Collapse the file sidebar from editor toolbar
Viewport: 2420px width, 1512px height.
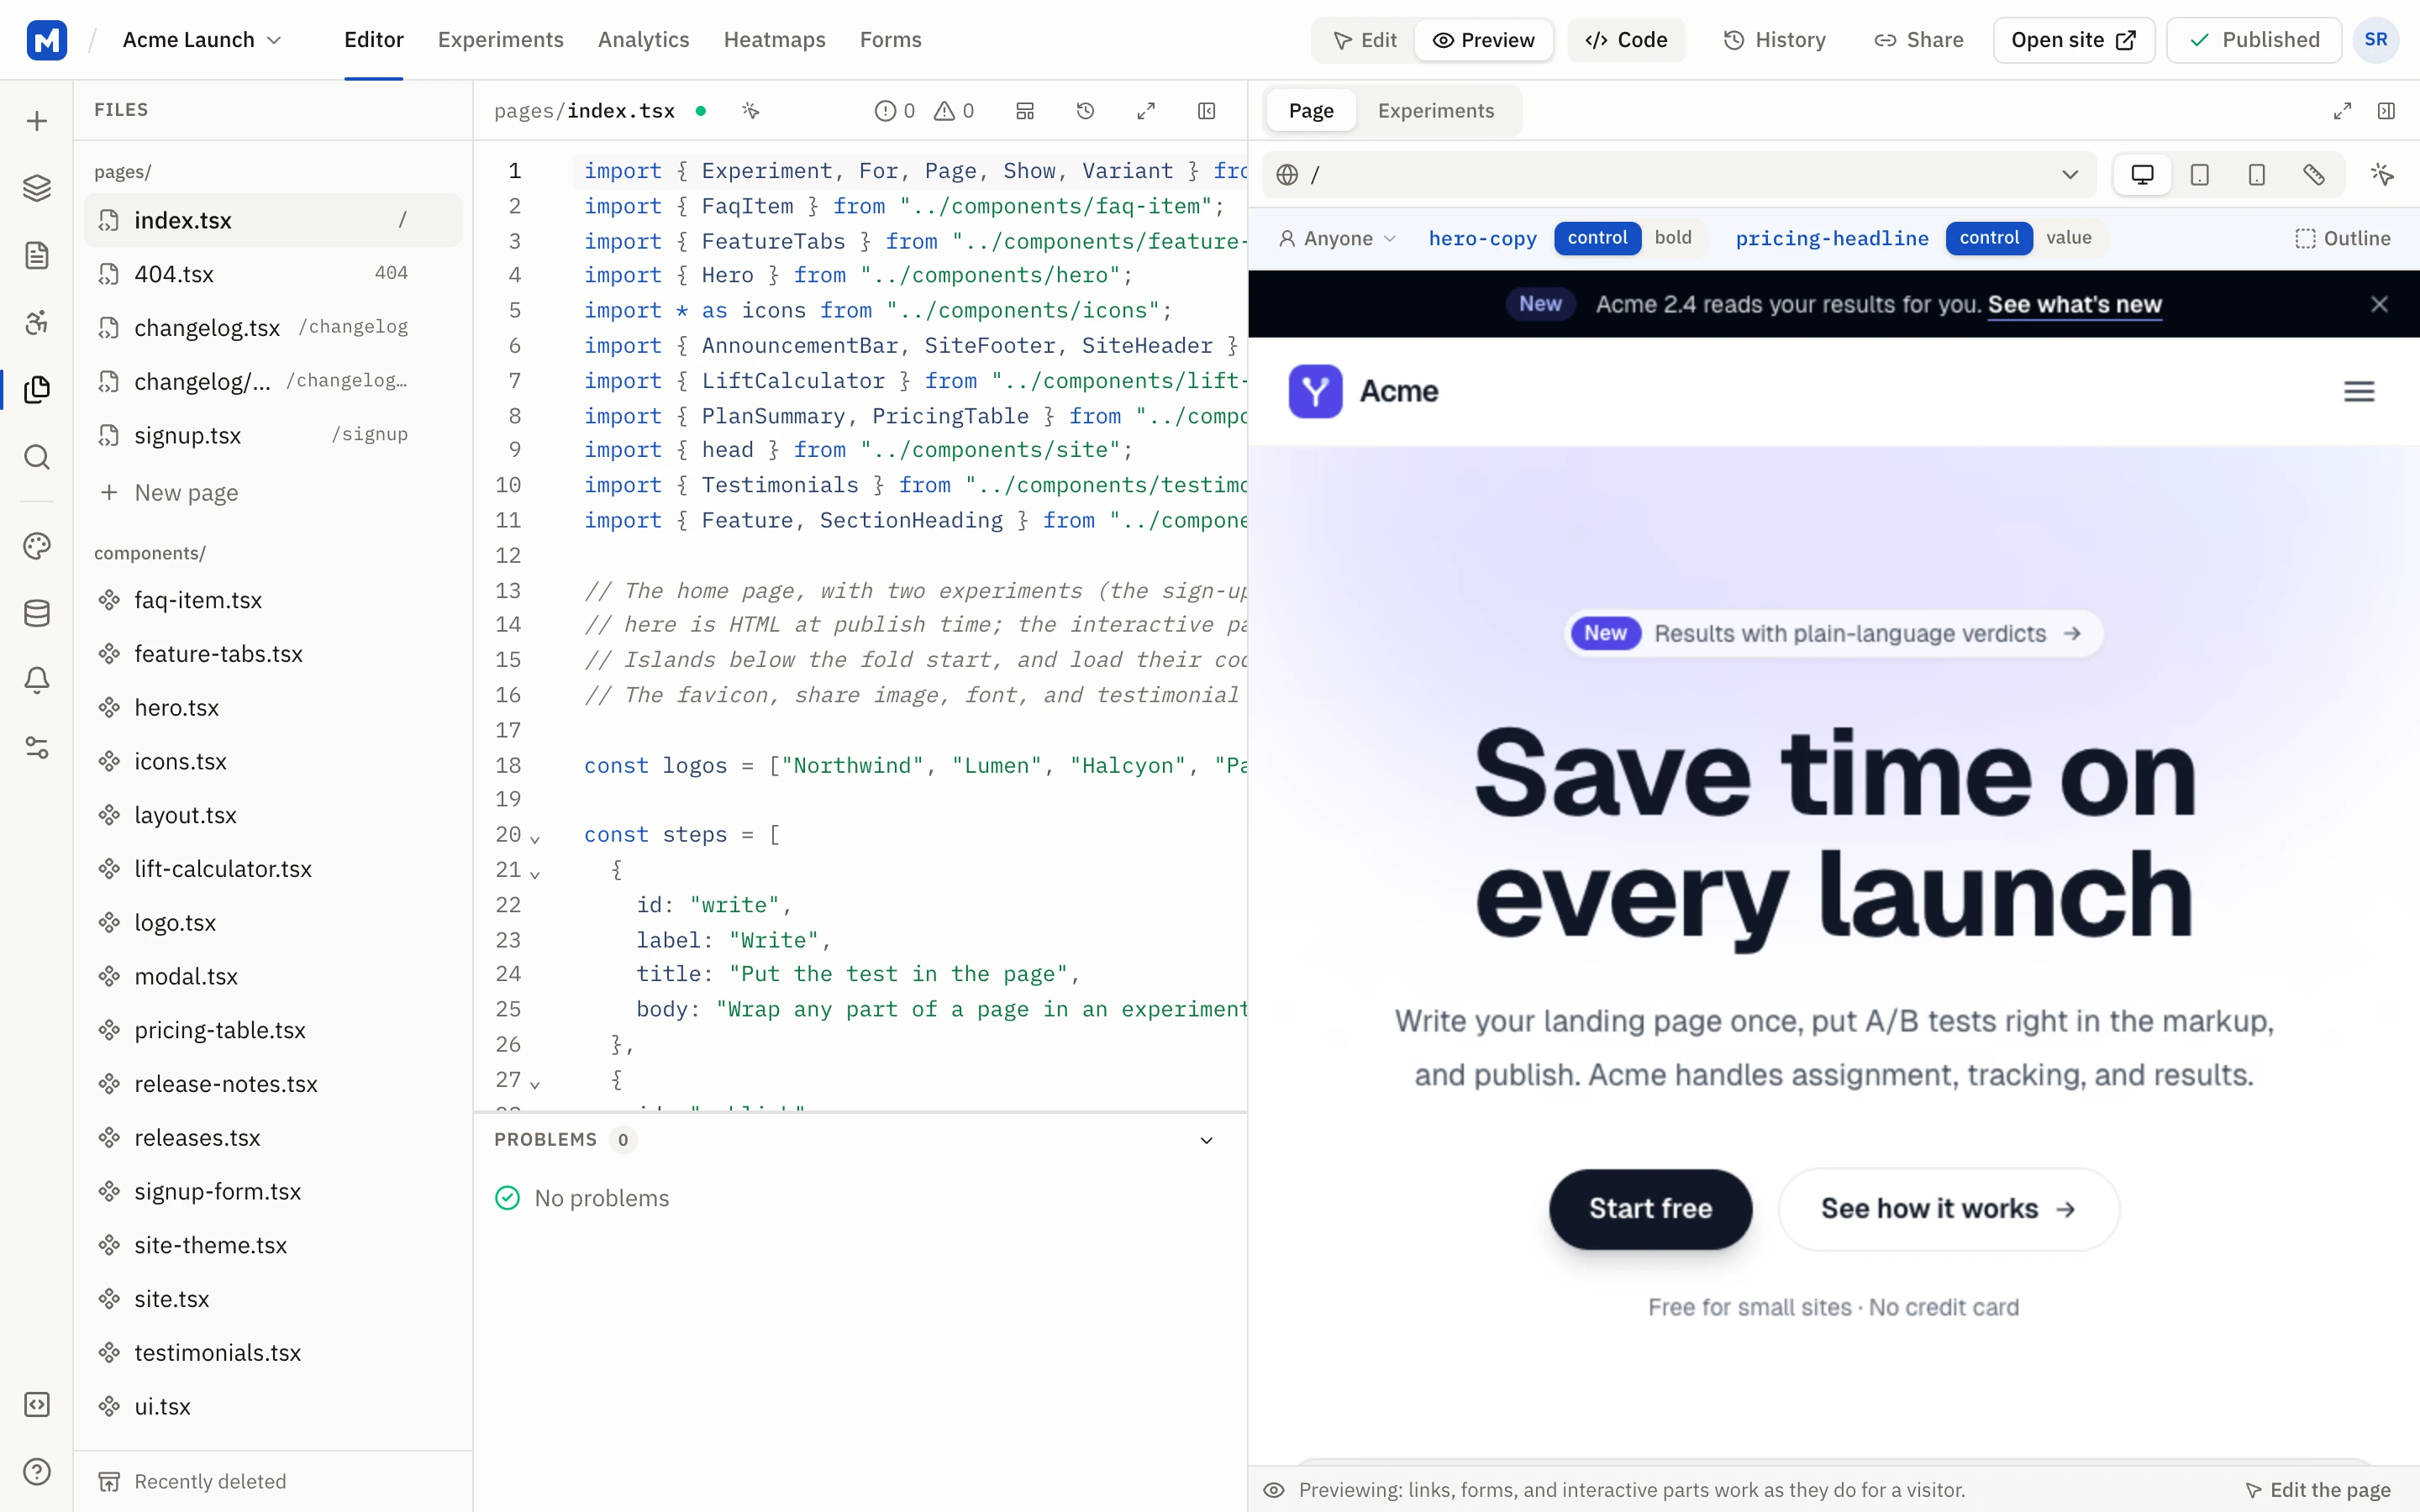tap(1206, 111)
